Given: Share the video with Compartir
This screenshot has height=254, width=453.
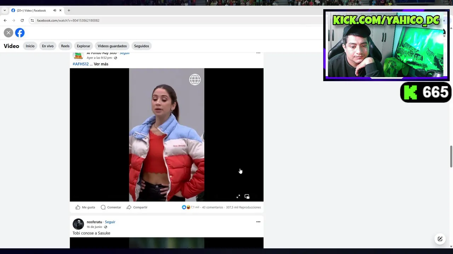Looking at the screenshot, I should coord(137,207).
